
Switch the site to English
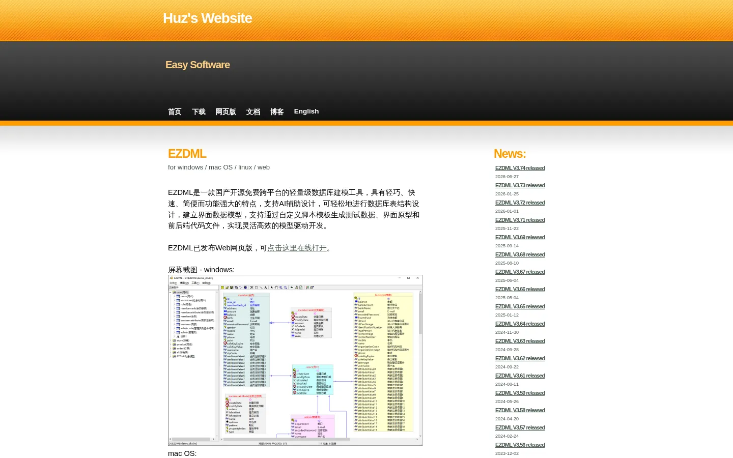(x=306, y=111)
